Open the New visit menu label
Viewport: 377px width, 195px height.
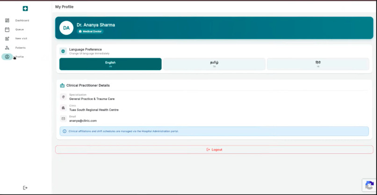coord(21,38)
